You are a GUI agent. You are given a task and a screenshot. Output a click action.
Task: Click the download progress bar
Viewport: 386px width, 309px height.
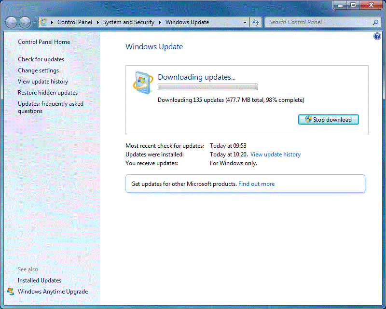point(208,87)
